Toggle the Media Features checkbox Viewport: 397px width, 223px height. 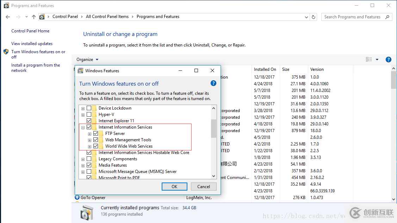tap(89, 165)
